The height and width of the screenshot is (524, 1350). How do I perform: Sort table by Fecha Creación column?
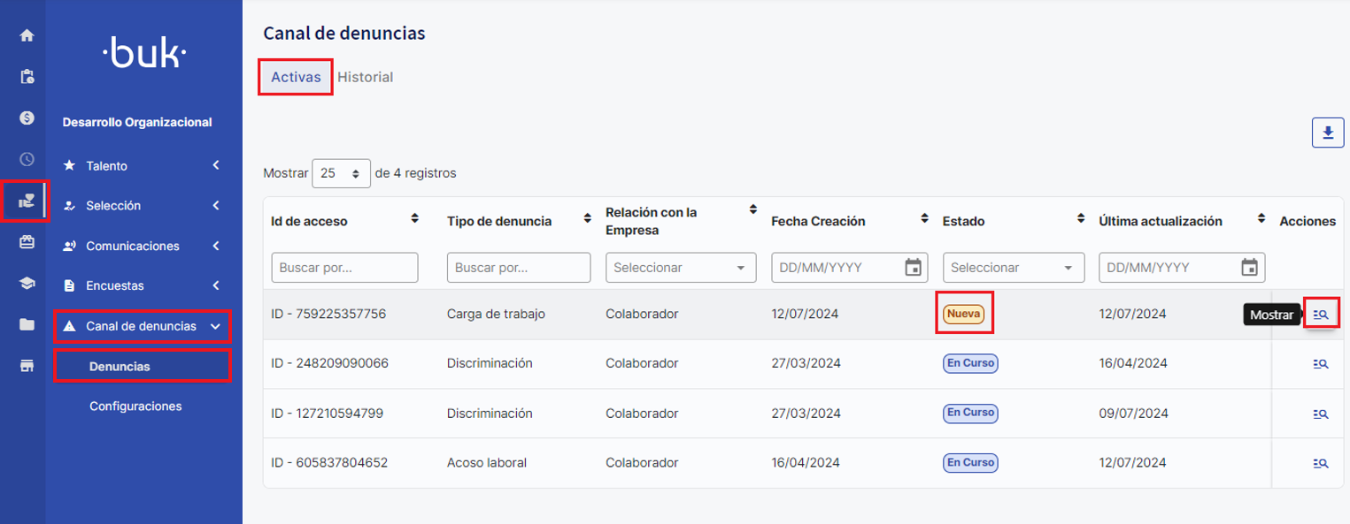(922, 217)
